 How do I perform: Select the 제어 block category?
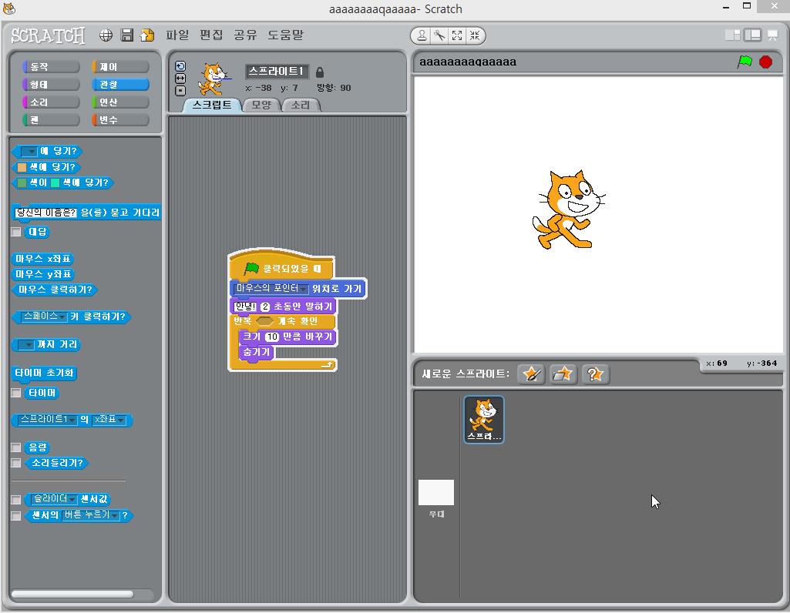coord(119,67)
